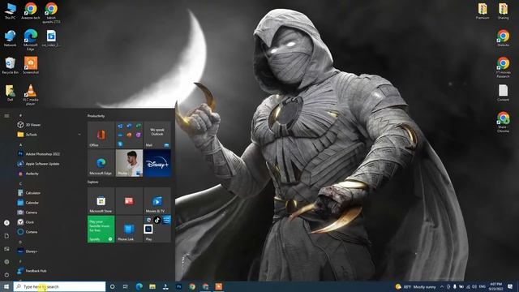This screenshot has height=292, width=519.
Task: Open Pictures from Start menu side rail
Action: pos(6,249)
